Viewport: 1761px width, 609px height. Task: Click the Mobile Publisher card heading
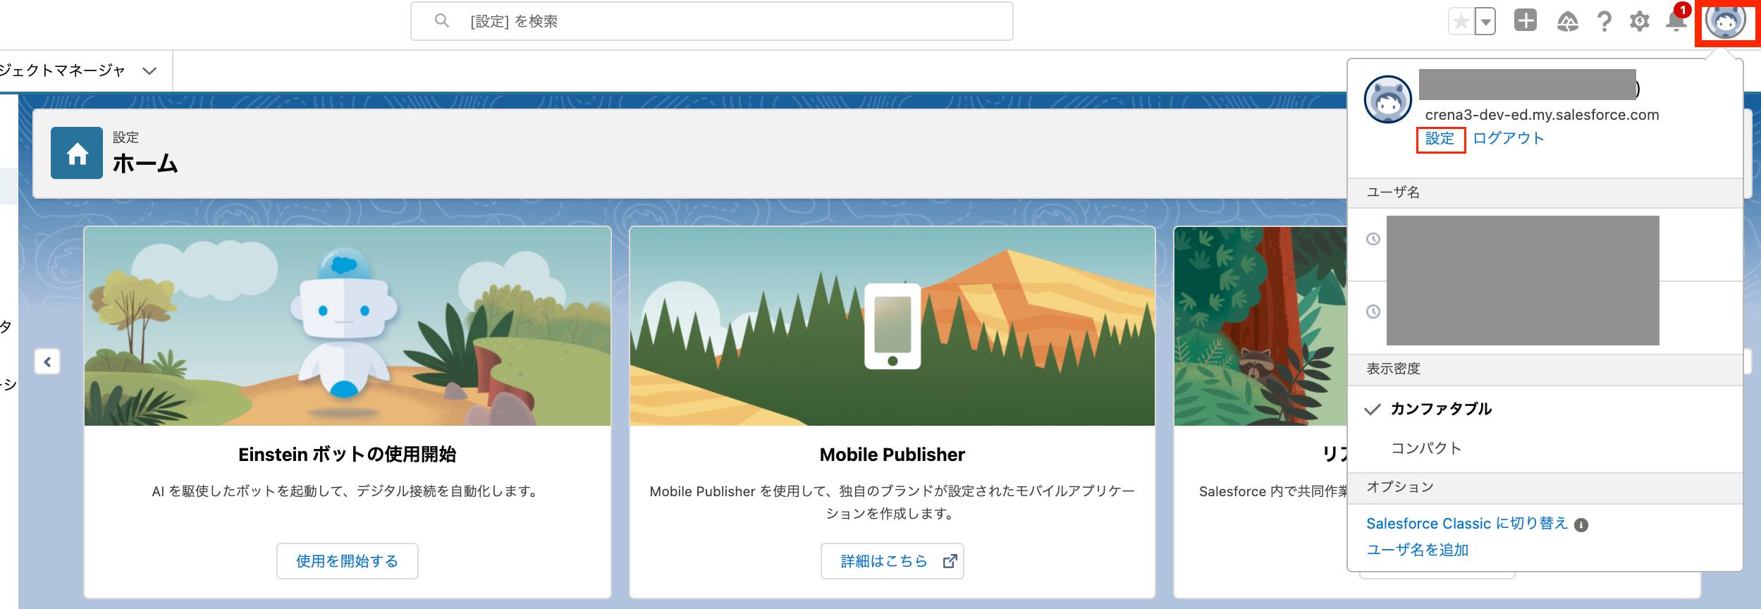tap(892, 455)
